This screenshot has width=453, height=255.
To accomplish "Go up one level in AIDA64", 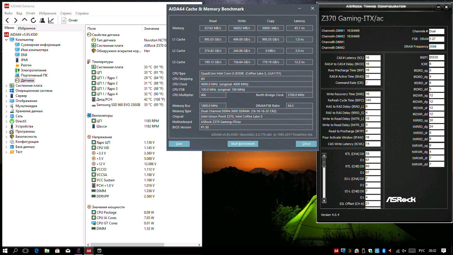I will pos(25,20).
